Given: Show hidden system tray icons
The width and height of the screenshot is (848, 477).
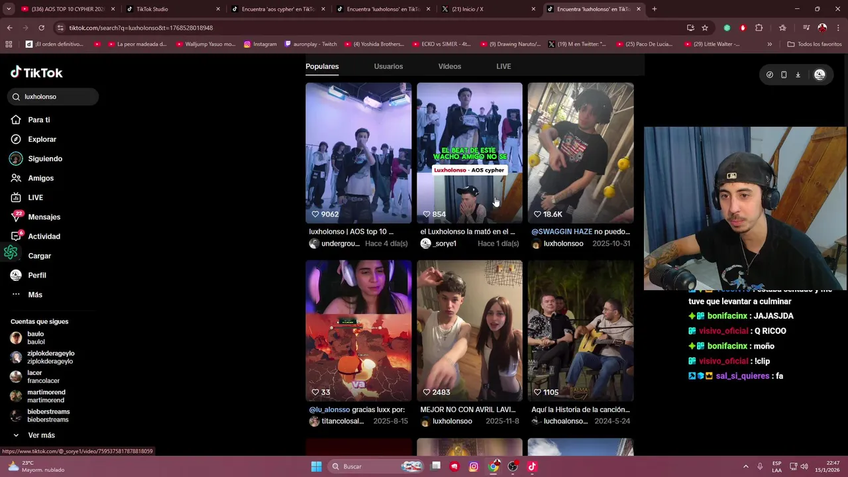Looking at the screenshot, I should coord(745,466).
